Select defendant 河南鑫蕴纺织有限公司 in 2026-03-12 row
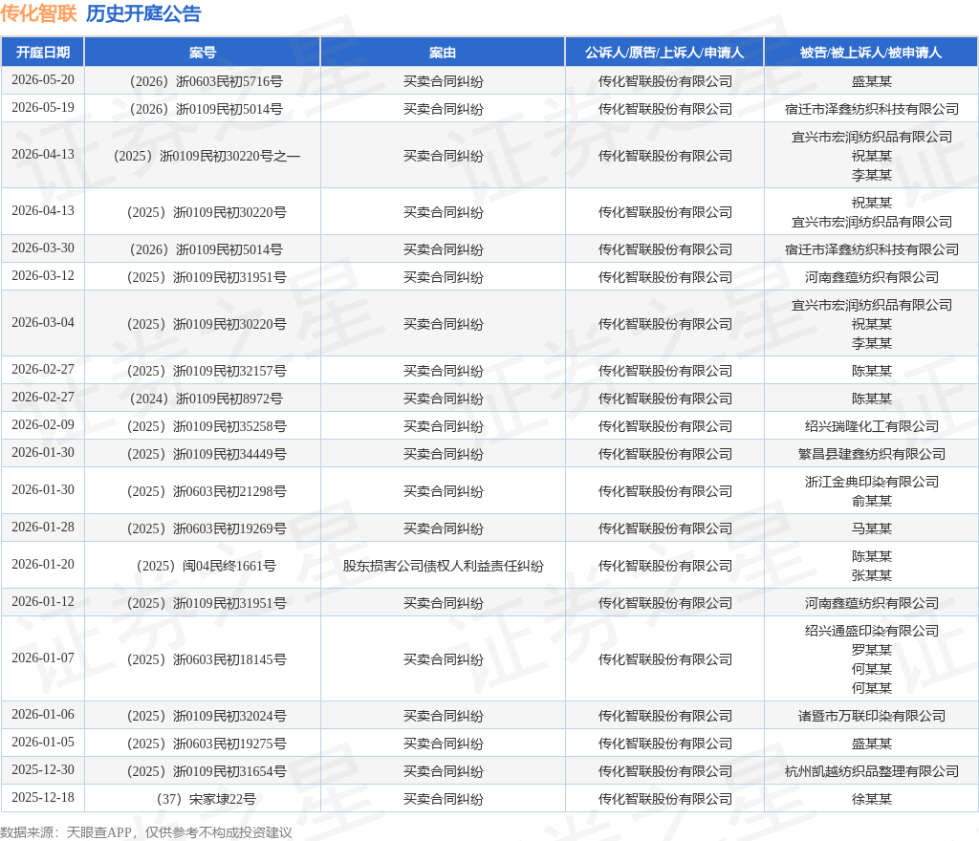 872,277
